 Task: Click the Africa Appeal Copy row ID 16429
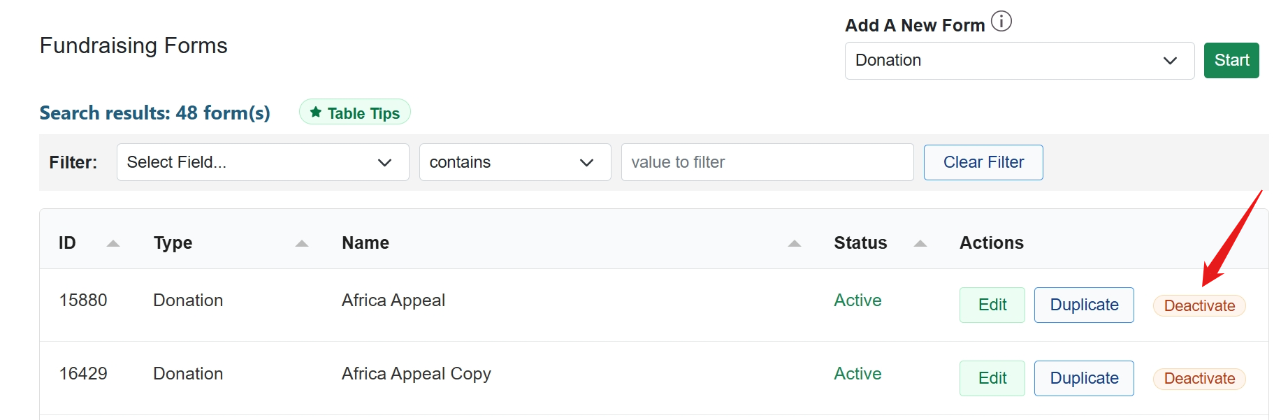(83, 374)
